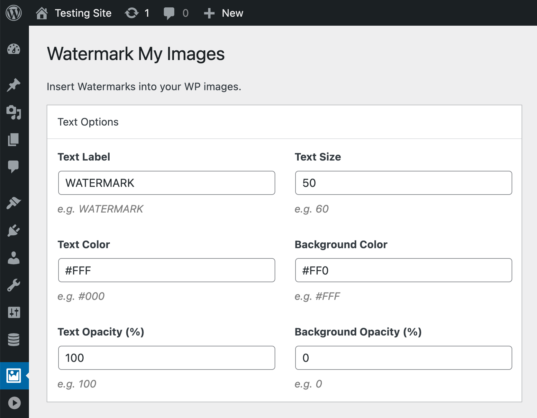Click the 'Text Color' field label
The width and height of the screenshot is (537, 418).
pyautogui.click(x=84, y=245)
